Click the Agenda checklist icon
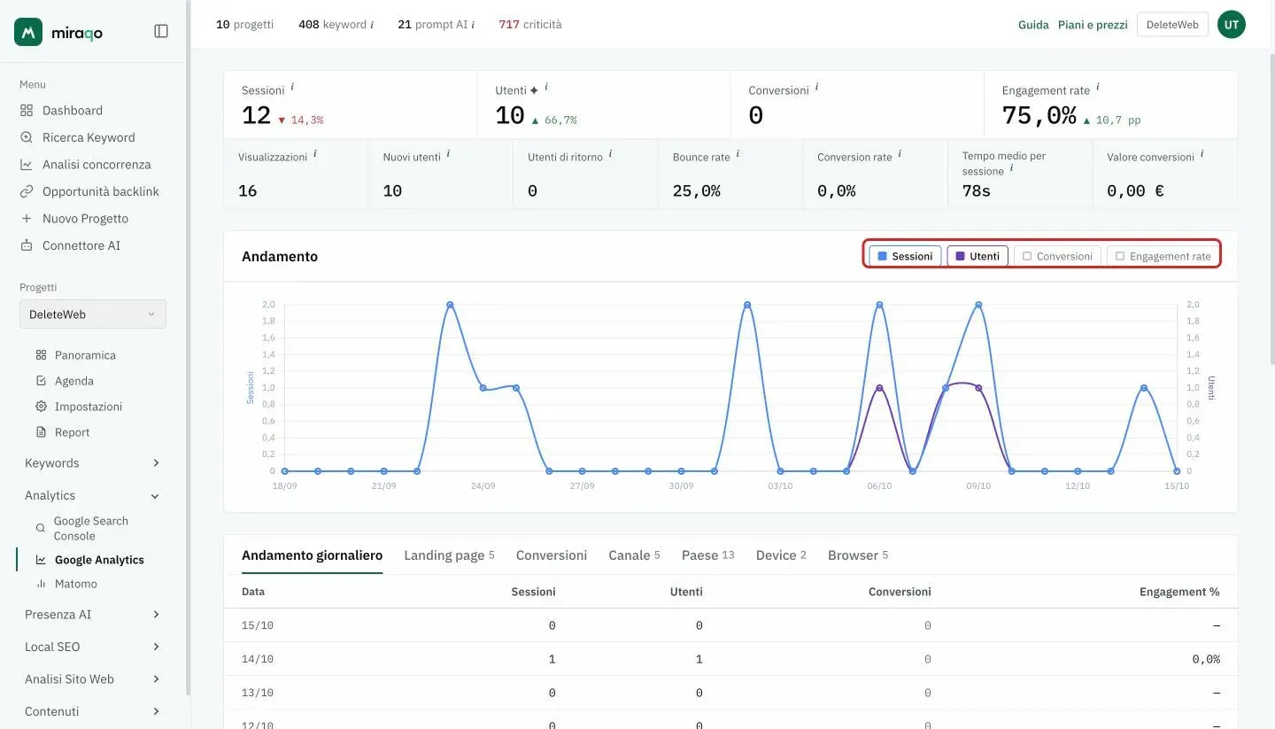The image size is (1275, 729). pos(41,381)
